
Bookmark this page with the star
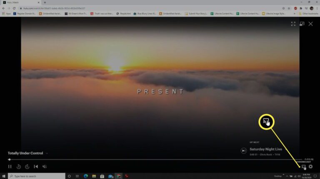(x=289, y=8)
